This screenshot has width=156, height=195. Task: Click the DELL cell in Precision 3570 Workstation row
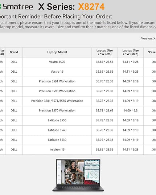tap(14, 110)
